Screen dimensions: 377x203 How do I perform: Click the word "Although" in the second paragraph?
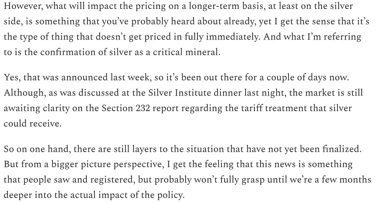tap(24, 93)
